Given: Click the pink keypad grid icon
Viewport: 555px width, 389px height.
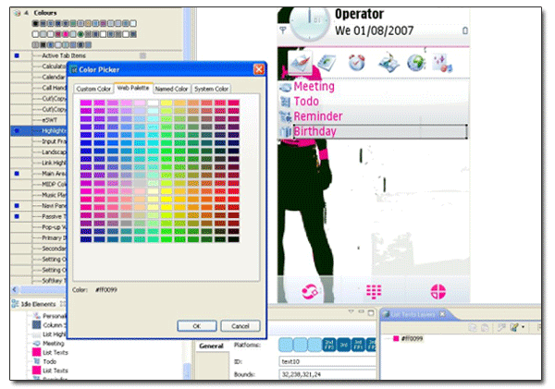Looking at the screenshot, I should [374, 290].
